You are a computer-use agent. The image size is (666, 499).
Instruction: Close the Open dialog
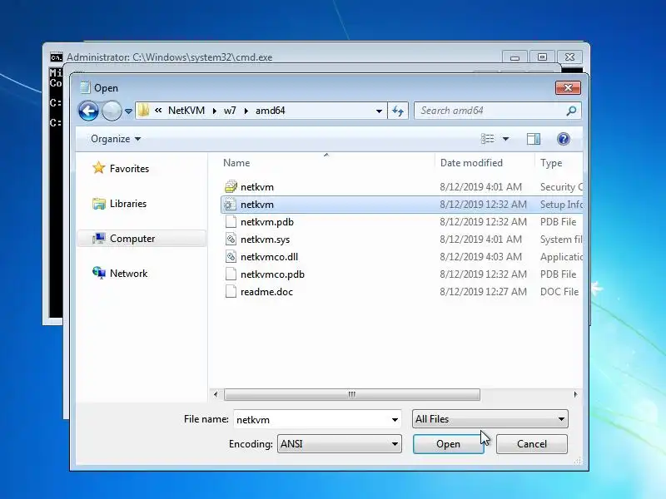point(568,88)
